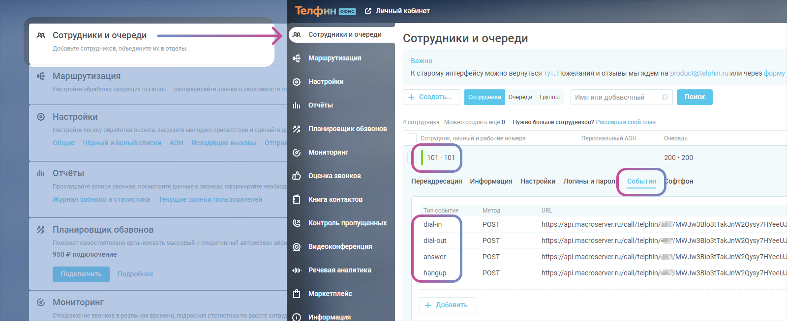Open Reports via the bar chart icon
Image resolution: width=787 pixels, height=321 pixels.
tap(297, 106)
